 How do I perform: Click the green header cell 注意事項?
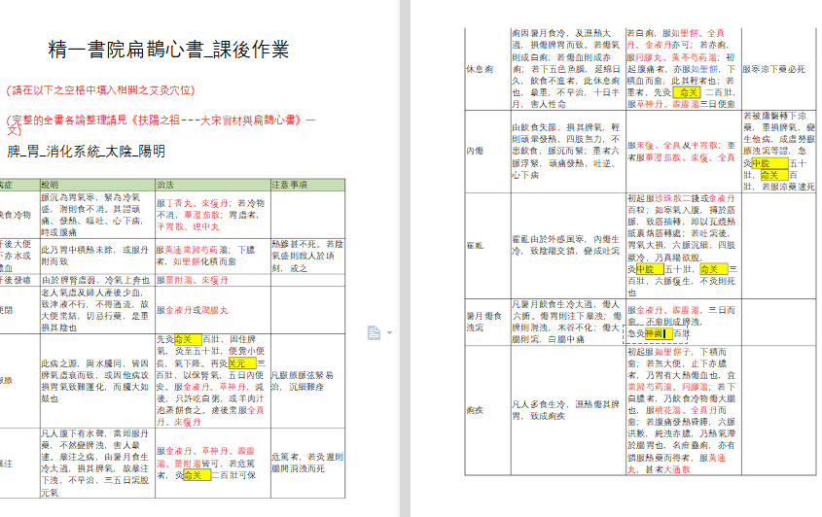coord(307,185)
